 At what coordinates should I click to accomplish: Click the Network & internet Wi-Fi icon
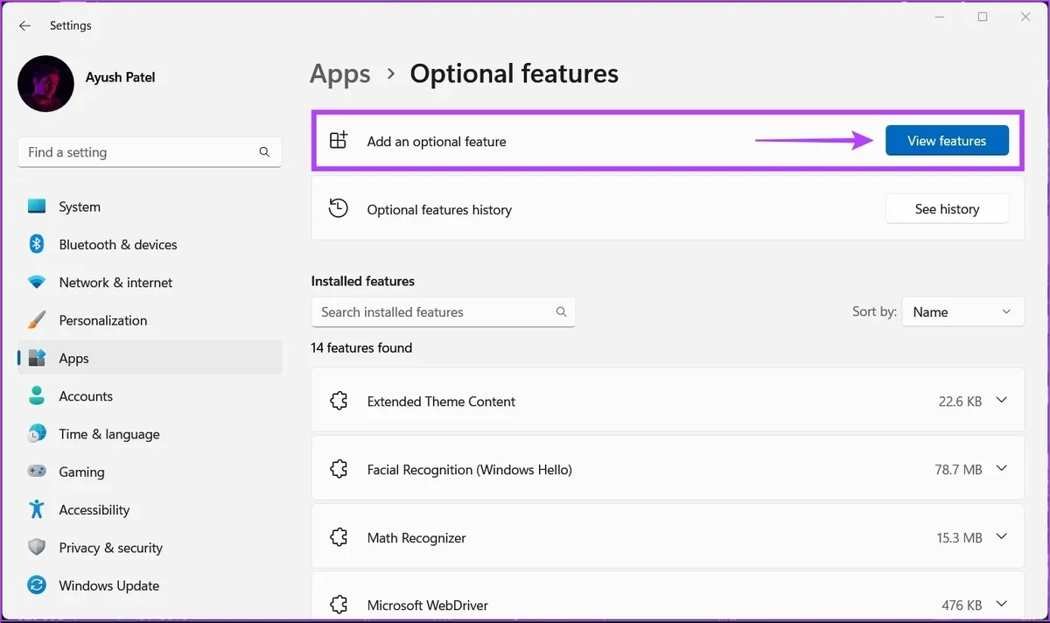[37, 283]
